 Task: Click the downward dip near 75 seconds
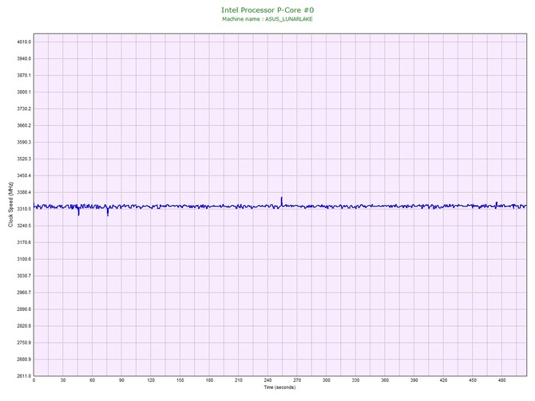point(108,213)
